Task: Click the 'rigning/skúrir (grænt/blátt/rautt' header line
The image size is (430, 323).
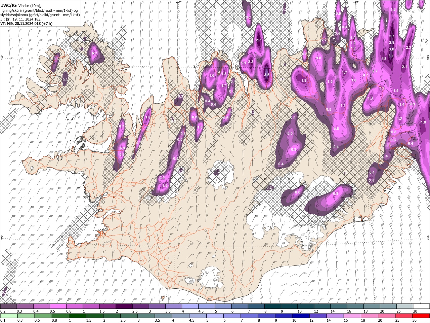Action: (39, 10)
